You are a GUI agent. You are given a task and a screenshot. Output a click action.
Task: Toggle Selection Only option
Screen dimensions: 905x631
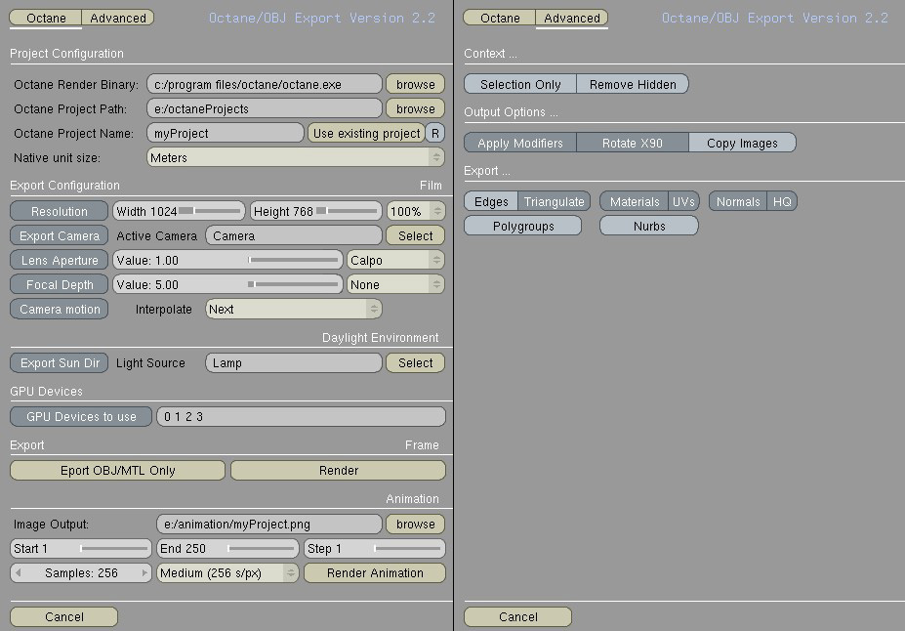tap(520, 84)
